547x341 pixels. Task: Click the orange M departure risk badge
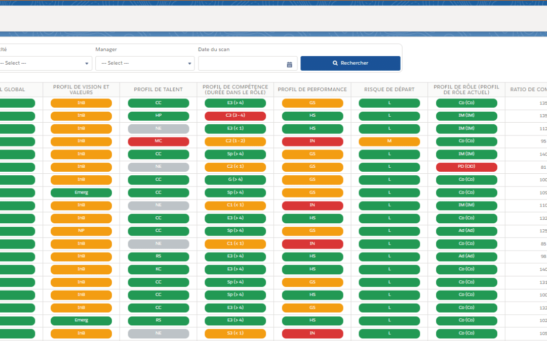click(389, 141)
